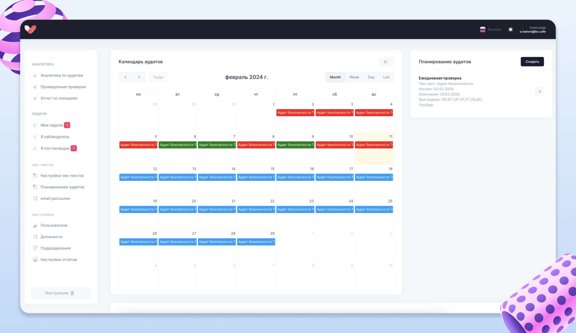Click the email рассылки icon
The height and width of the screenshot is (333, 576).
(x=35, y=199)
